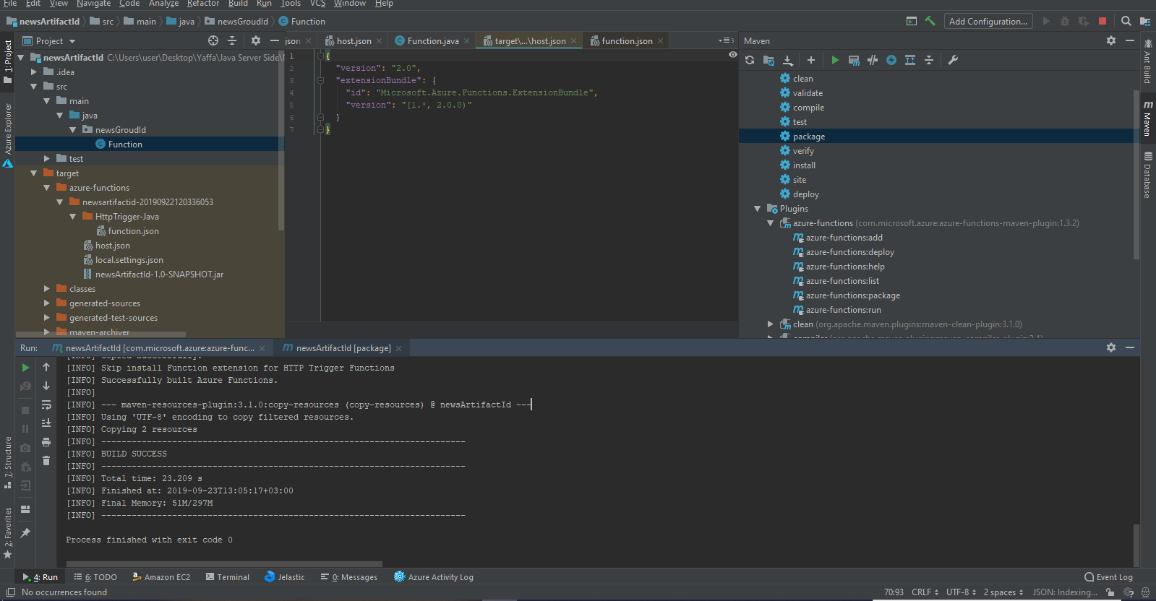Click the red Stop button in top toolbar
This screenshot has height=601, width=1156.
click(1102, 22)
